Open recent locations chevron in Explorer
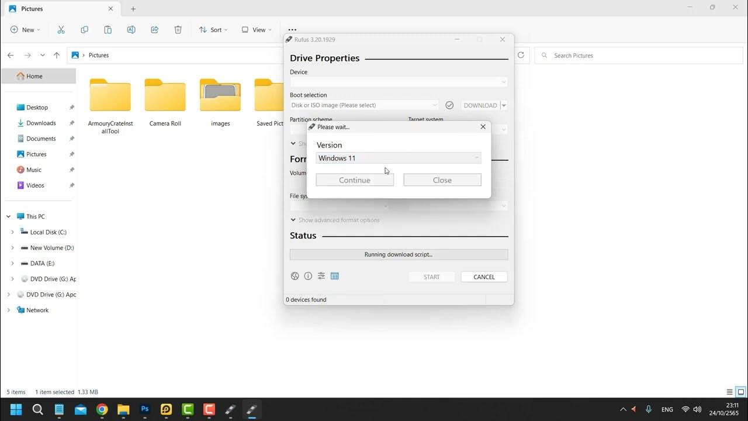This screenshot has width=748, height=421. click(42, 55)
